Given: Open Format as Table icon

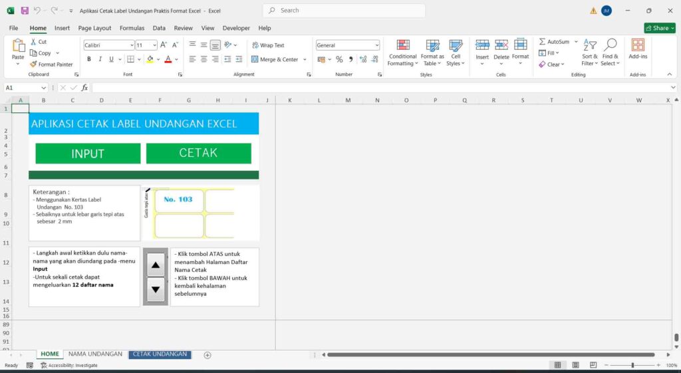Looking at the screenshot, I should (432, 45).
